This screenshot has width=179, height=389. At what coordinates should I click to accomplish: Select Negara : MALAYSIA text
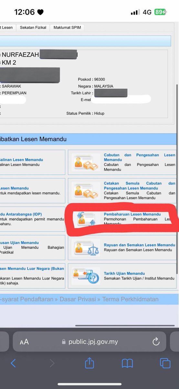click(96, 86)
